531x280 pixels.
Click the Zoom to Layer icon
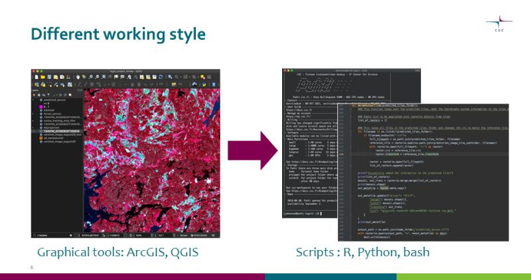(116, 77)
